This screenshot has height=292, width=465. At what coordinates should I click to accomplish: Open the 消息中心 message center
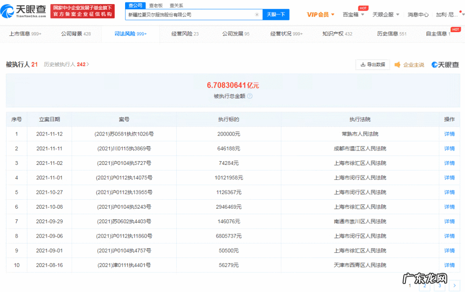pyautogui.click(x=418, y=14)
